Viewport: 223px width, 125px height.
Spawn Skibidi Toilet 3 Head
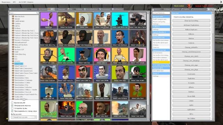point(102,20)
